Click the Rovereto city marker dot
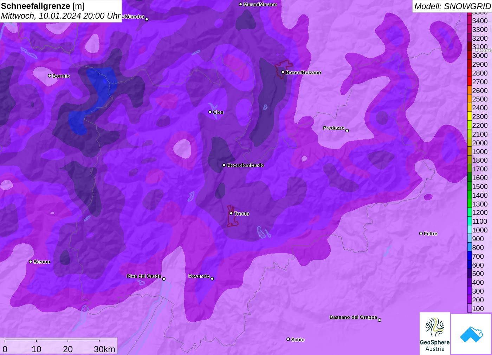The height and width of the screenshot is (355, 492). (212, 278)
